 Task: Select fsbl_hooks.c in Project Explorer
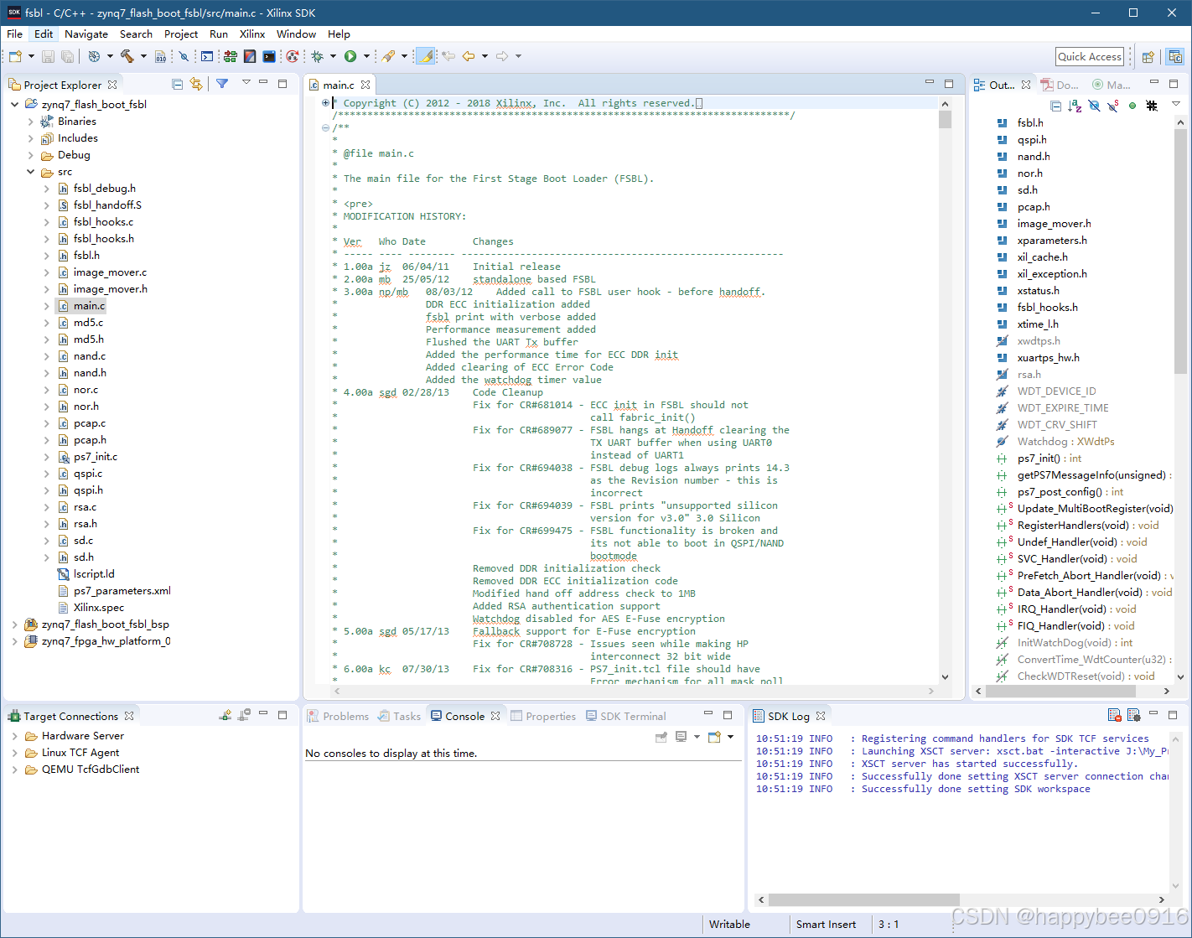click(103, 222)
